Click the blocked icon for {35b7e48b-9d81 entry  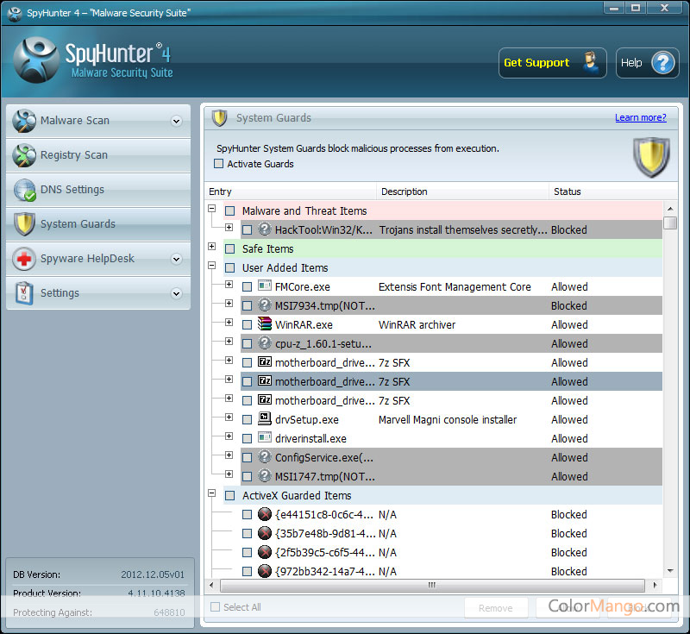pos(265,533)
